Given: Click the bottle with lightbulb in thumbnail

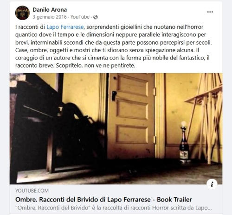Looking at the screenshot, I should pos(184,142).
